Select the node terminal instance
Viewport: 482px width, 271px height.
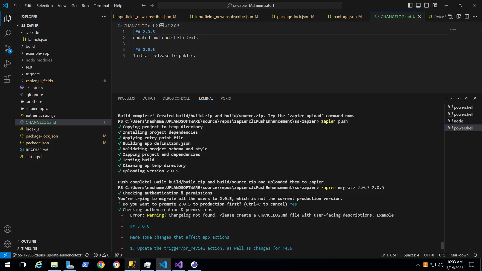pyautogui.click(x=463, y=121)
